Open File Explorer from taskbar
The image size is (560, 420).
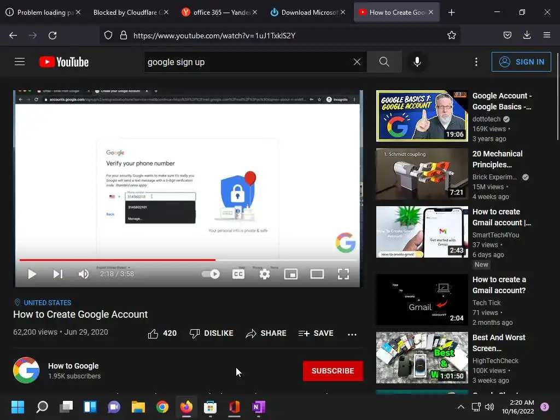coord(138,407)
